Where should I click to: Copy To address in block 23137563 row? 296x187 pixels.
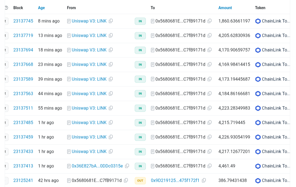[210, 94]
